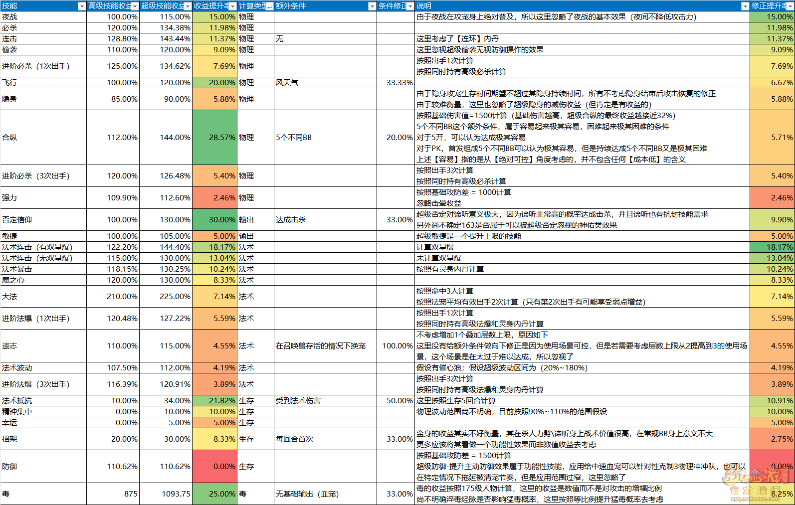Click the 210.00% value in 大法 row
The height and width of the screenshot is (505, 795).
[113, 297]
